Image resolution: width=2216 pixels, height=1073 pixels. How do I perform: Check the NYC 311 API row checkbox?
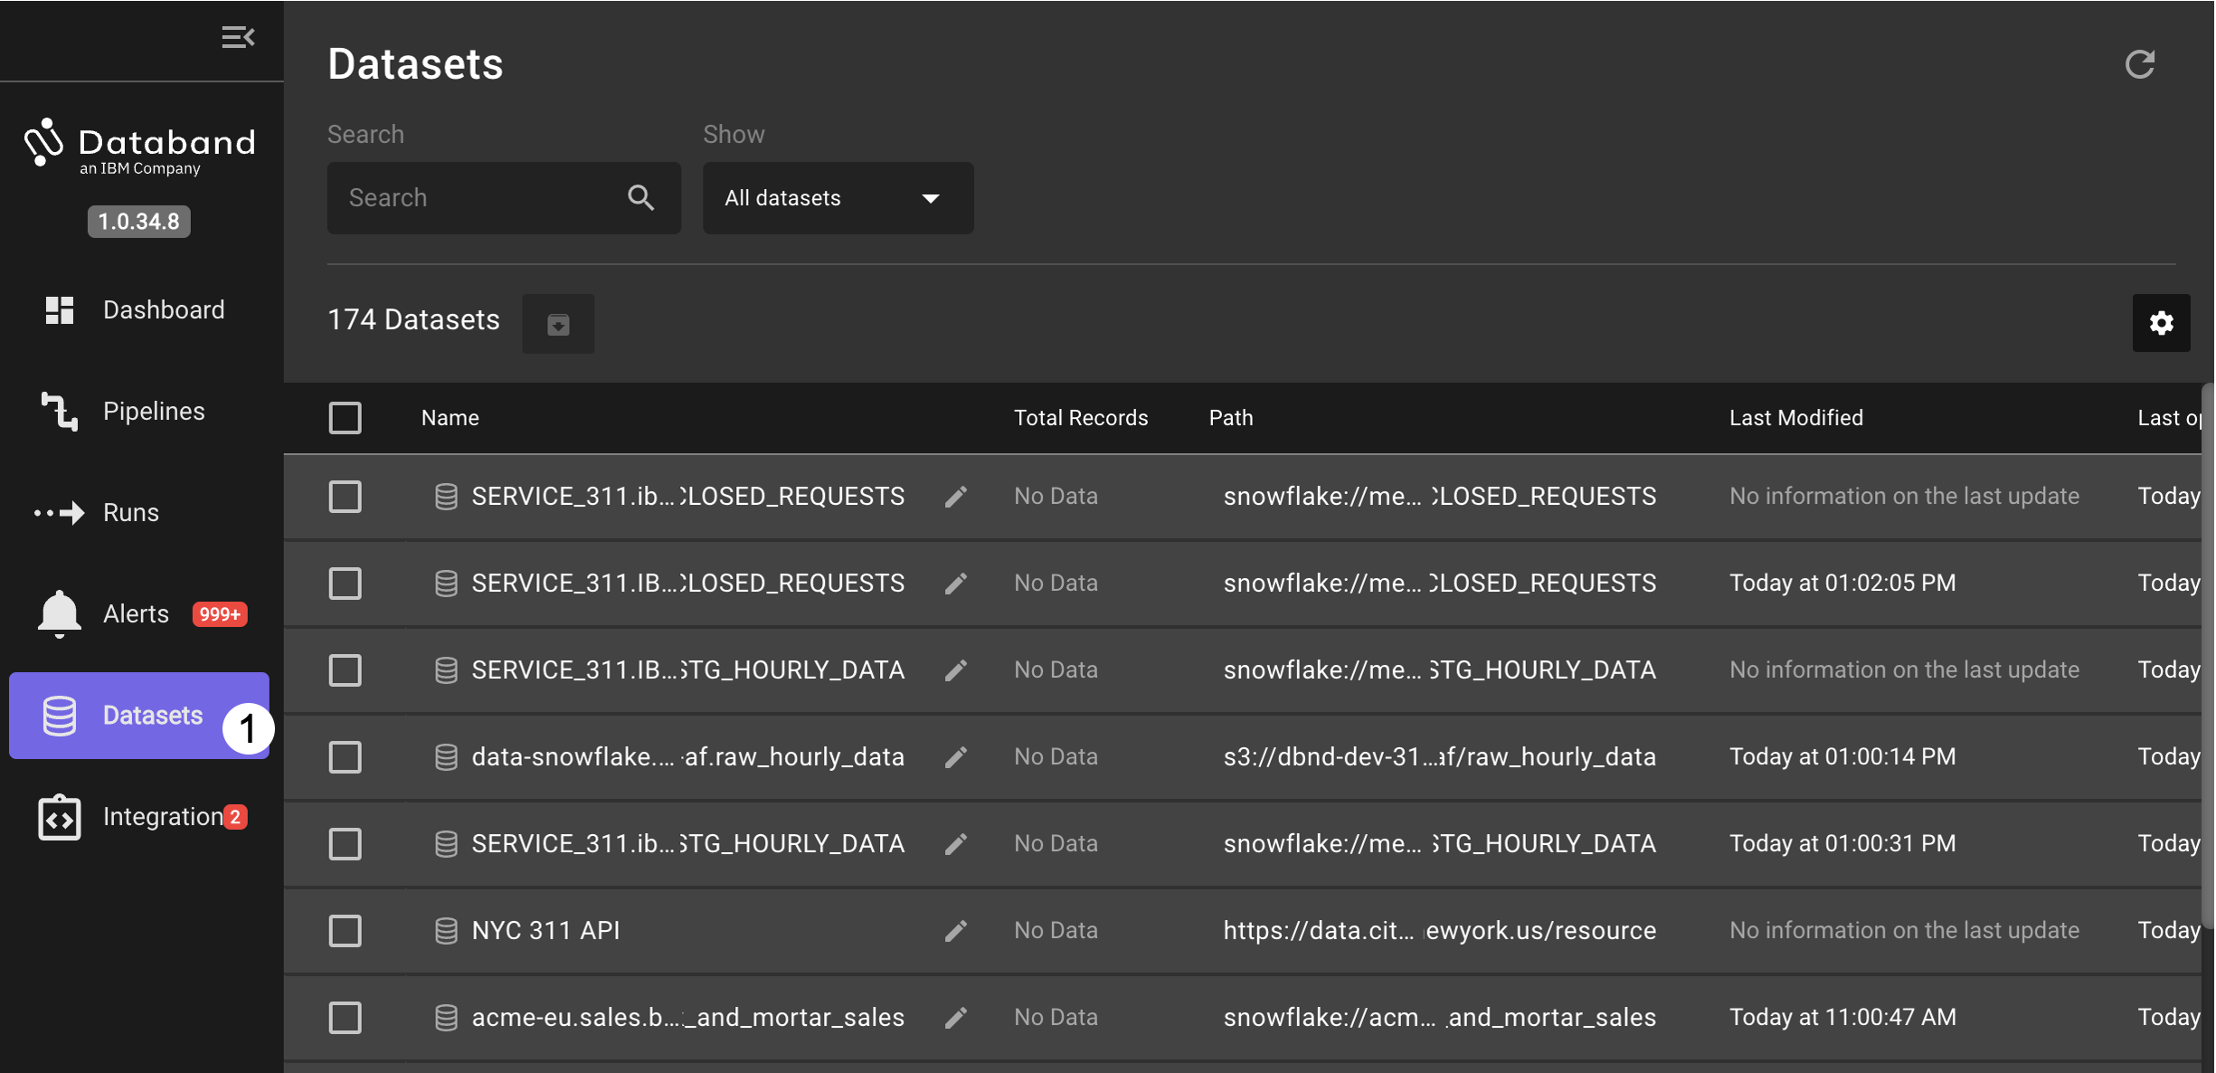(345, 930)
